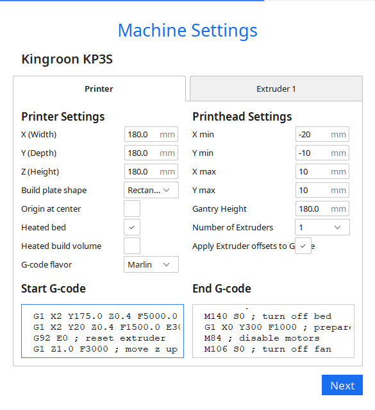Click the Next button
This screenshot has height=410, width=375.
click(x=342, y=385)
